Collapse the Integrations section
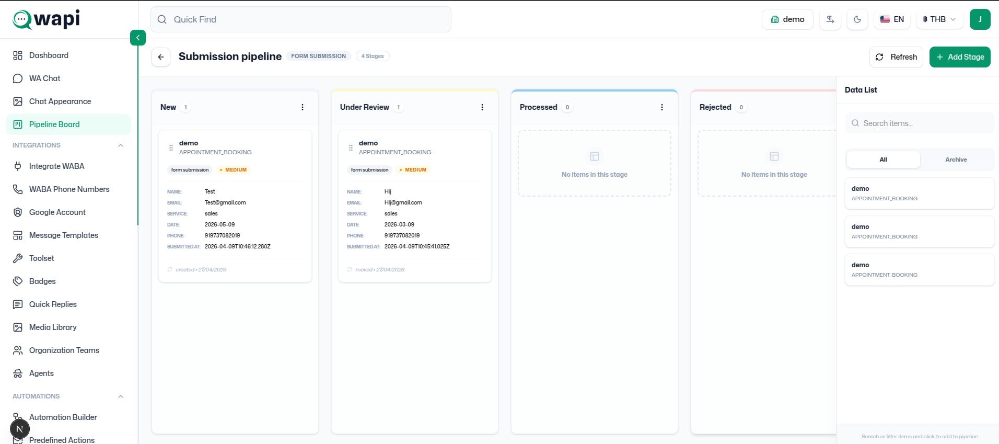The image size is (999, 444). click(121, 145)
